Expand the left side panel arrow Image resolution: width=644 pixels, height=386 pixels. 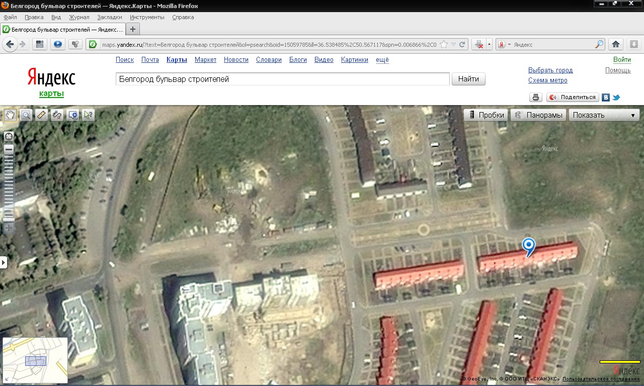3,262
